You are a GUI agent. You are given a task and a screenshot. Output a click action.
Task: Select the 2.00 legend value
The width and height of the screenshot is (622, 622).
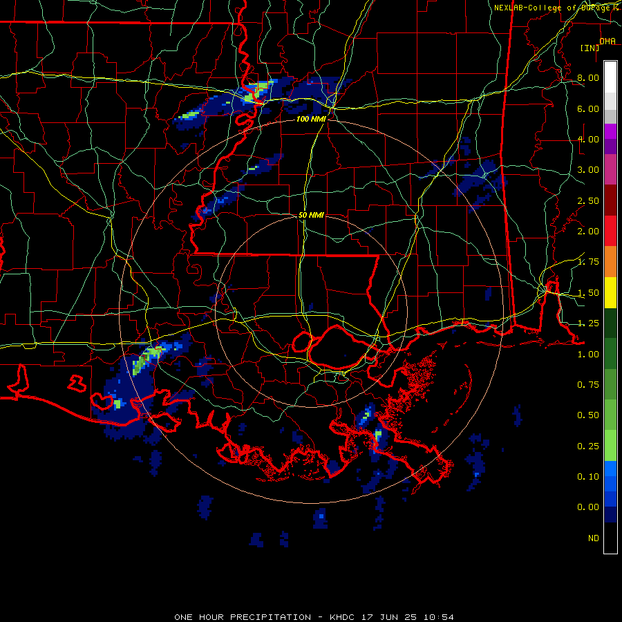click(588, 232)
